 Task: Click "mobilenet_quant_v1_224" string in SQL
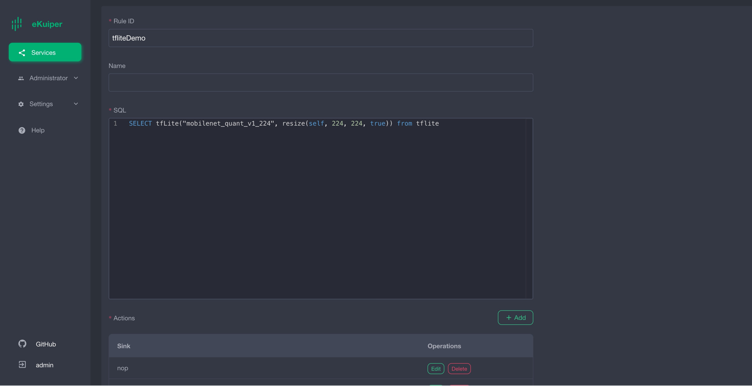point(228,124)
